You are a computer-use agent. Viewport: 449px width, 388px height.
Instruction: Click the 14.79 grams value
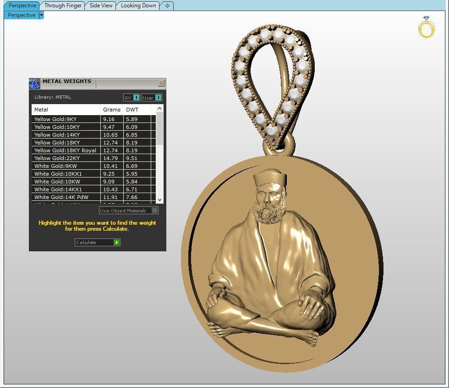tap(110, 158)
